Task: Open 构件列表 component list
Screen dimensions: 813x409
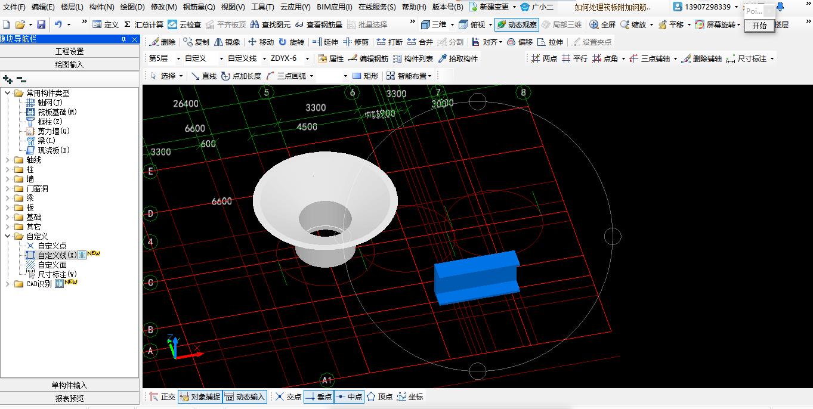Action: tap(413, 59)
